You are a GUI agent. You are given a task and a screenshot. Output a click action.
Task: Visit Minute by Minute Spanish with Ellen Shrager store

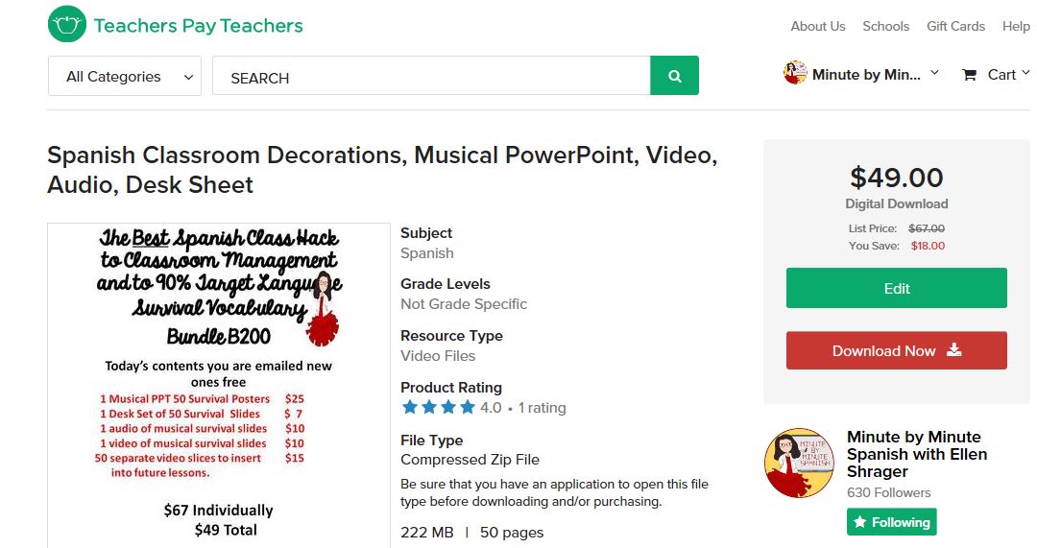(916, 454)
